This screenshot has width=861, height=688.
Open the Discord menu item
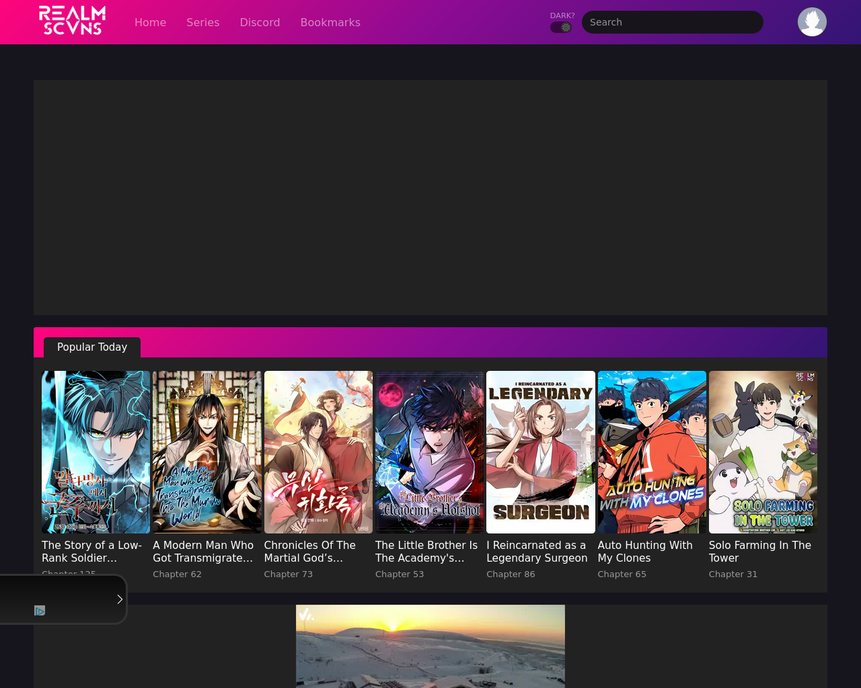tap(260, 22)
